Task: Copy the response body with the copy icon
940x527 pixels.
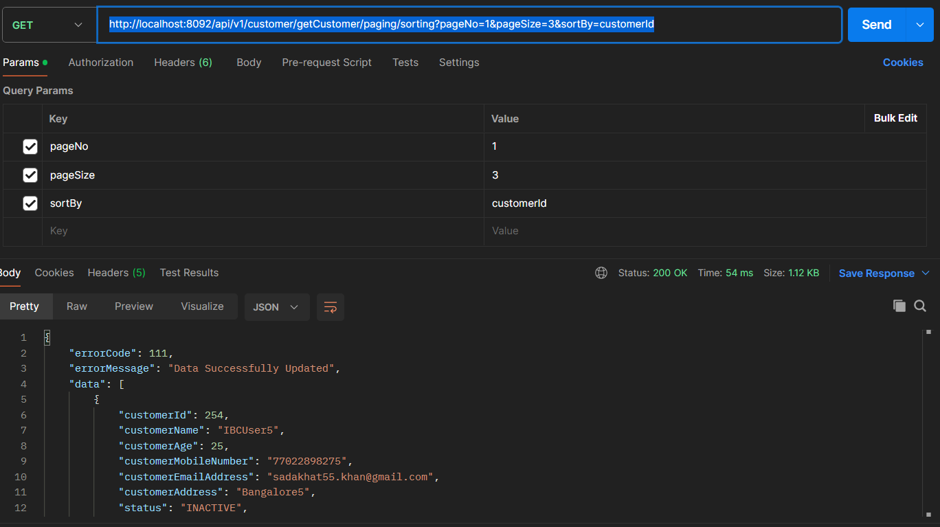Action: pos(899,306)
